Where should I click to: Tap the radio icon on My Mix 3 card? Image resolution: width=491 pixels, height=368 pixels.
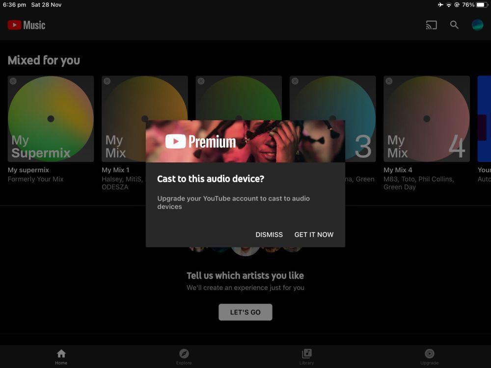[x=295, y=81]
